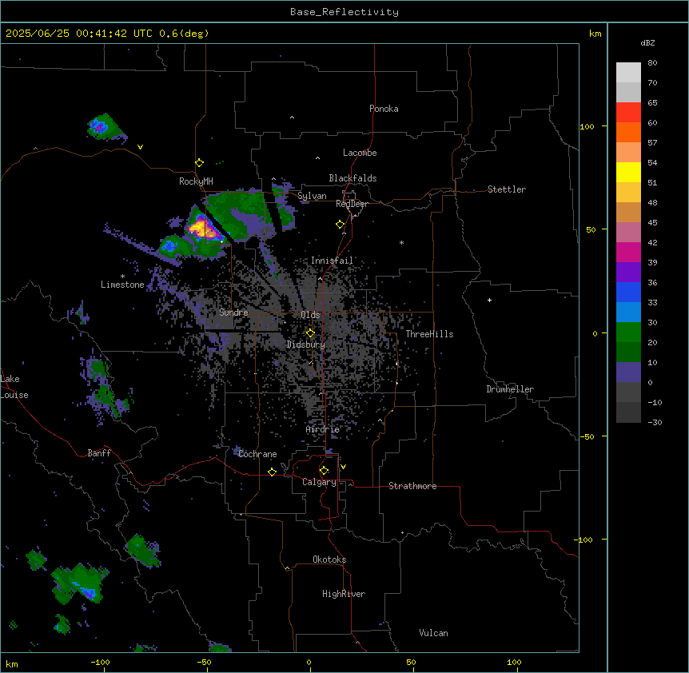Click the yellow-pink storm core west of Sylvan
The height and width of the screenshot is (673, 689).
click(202, 228)
